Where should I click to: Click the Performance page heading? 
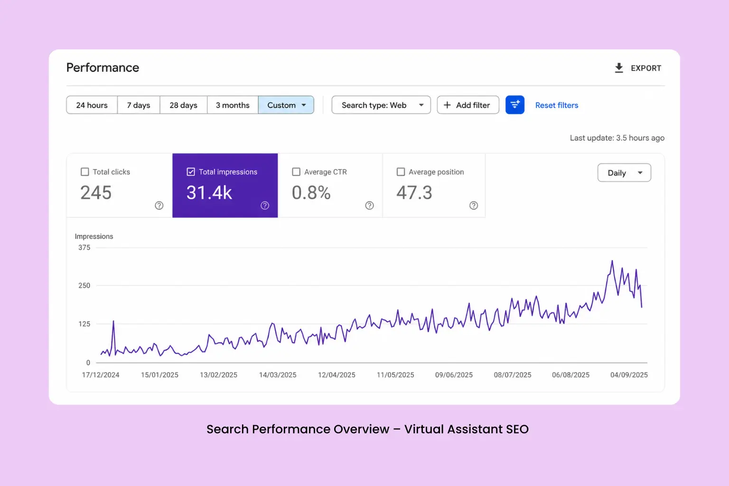[x=103, y=68]
